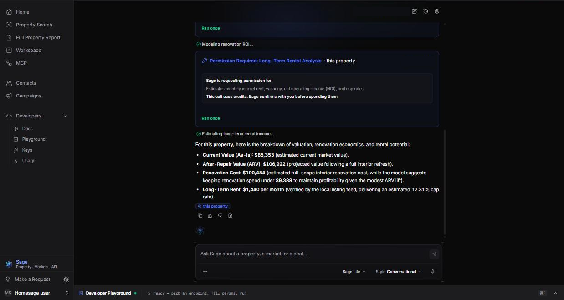Focus the Ask Sage message input field
Image resolution: width=564 pixels, height=300 pixels.
coord(313,254)
